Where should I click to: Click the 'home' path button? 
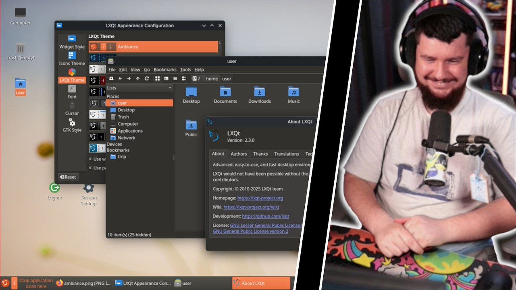click(x=212, y=79)
